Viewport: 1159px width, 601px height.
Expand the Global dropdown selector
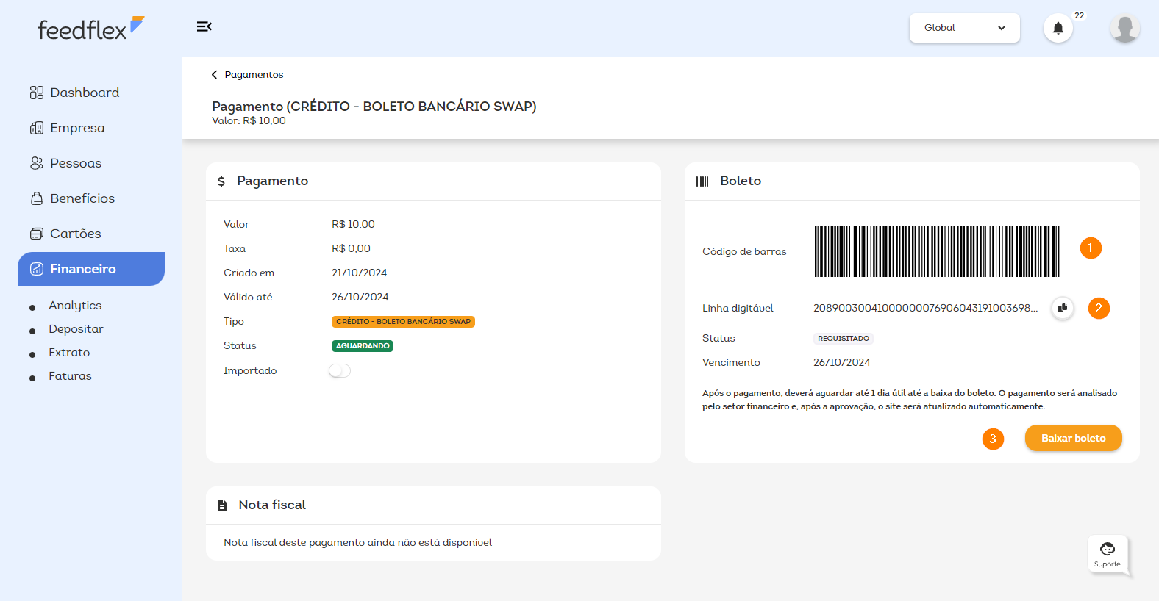pyautogui.click(x=964, y=28)
